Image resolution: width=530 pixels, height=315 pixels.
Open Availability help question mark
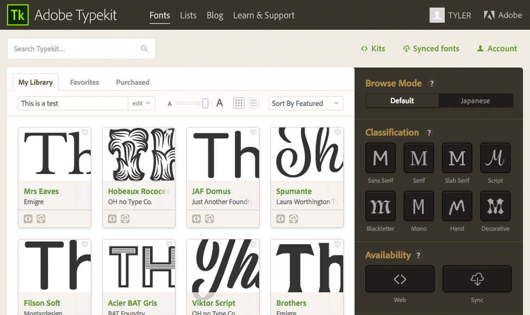coord(418,256)
